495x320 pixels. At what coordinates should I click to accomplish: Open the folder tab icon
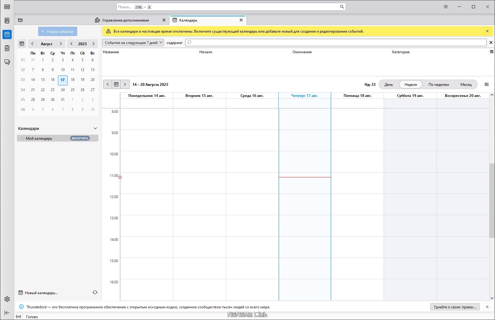tap(20, 20)
